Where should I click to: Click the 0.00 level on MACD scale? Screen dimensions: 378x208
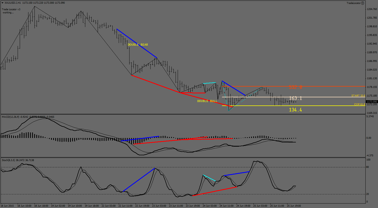[x=369, y=138]
